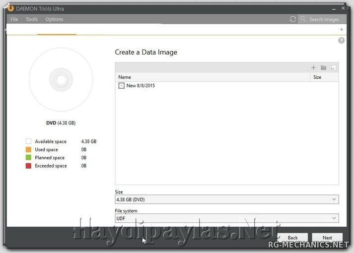The image size is (354, 253).
Task: Go back with the Back button
Action: (x=292, y=238)
